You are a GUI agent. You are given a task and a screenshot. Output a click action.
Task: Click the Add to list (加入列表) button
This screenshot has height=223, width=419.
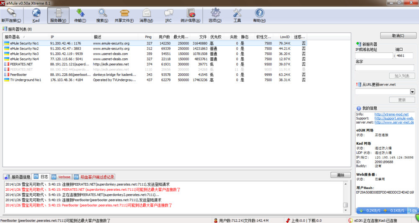pos(402,76)
